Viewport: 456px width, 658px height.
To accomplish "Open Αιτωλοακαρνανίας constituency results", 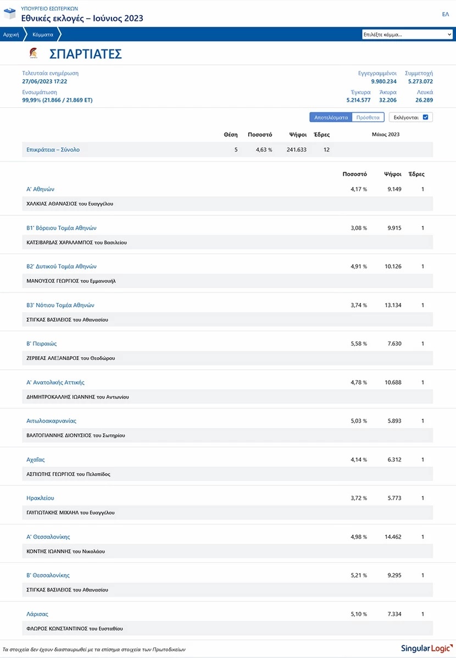I will [x=51, y=421].
